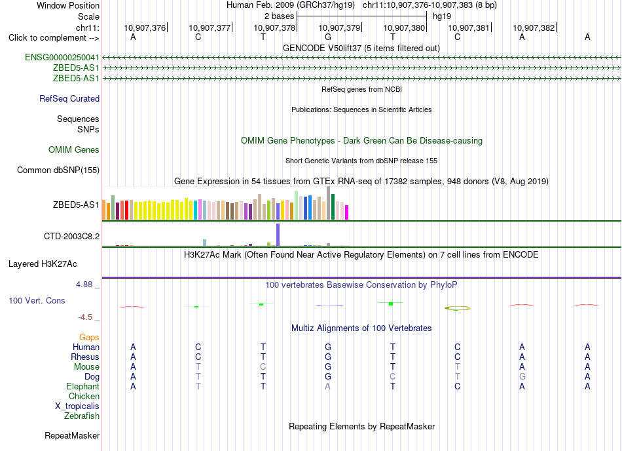Viewport: 622px width, 451px height.
Task: Click position number 10,907,382 on the ruler
Action: click(534, 28)
